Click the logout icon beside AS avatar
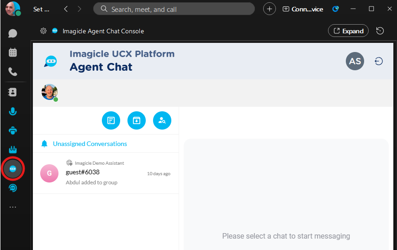Image resolution: width=397 pixels, height=250 pixels. [x=379, y=61]
